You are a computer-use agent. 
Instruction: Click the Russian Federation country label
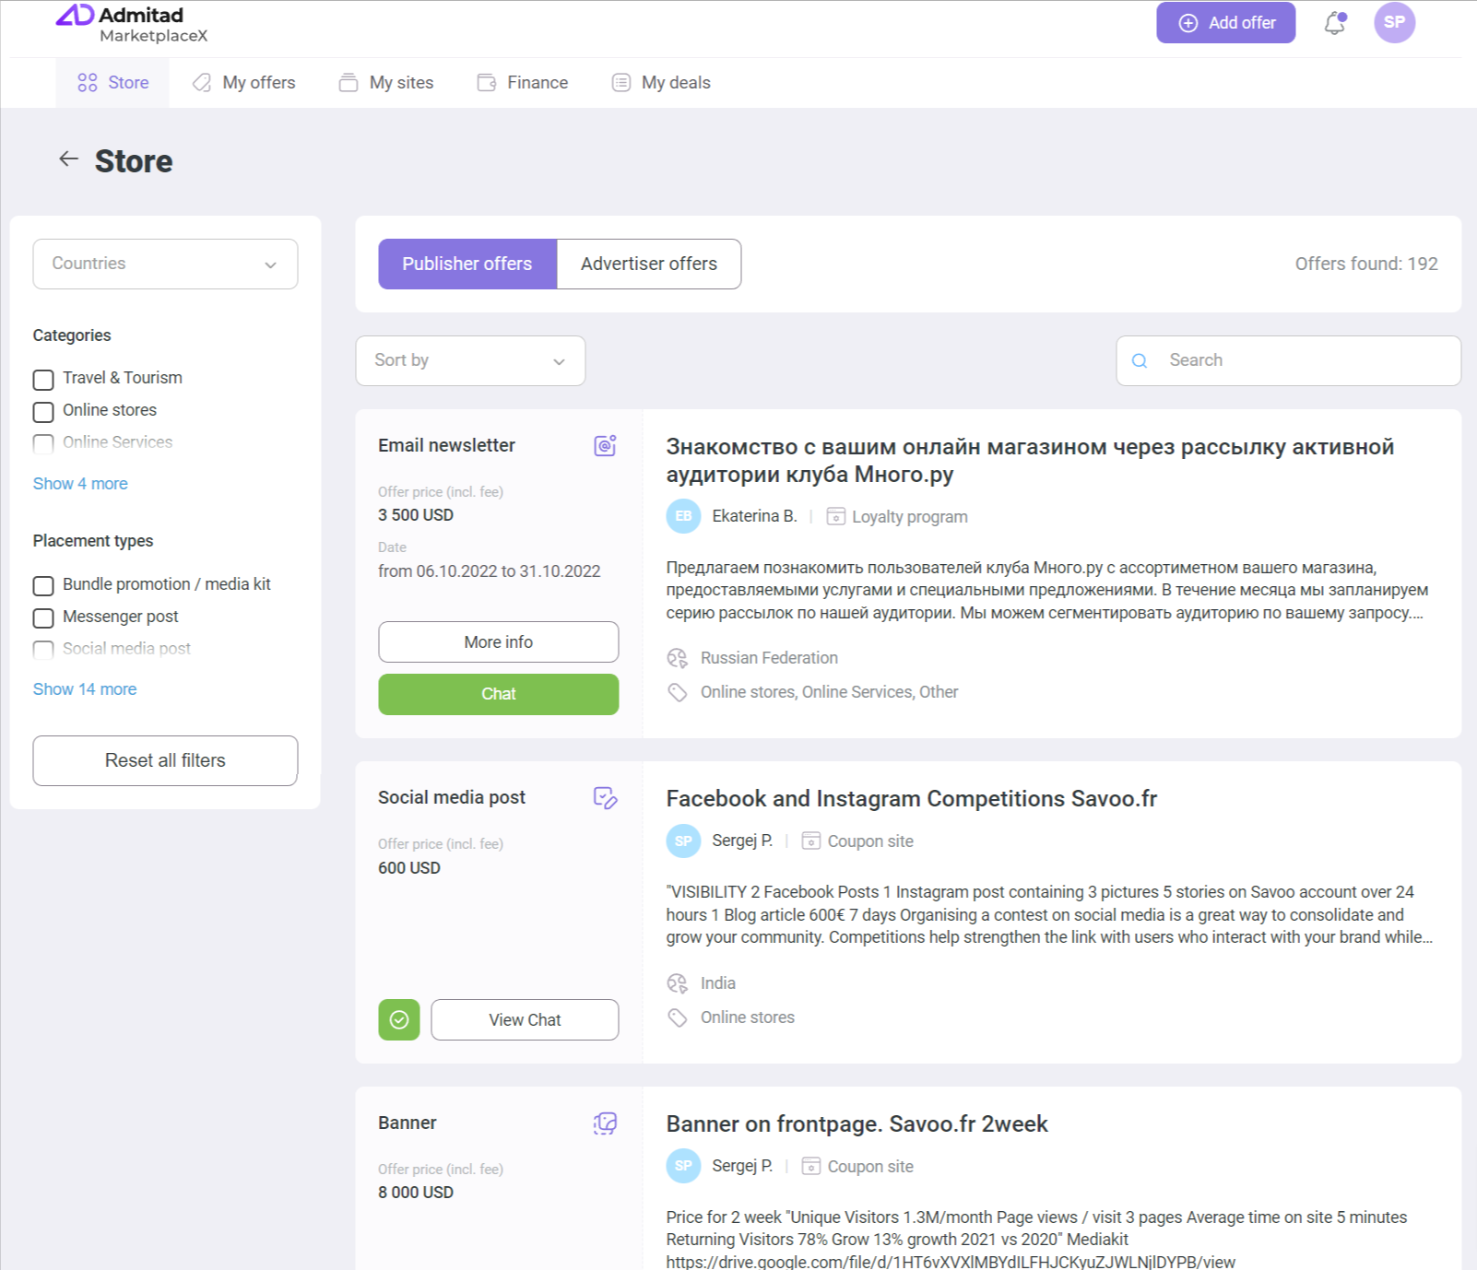click(769, 658)
